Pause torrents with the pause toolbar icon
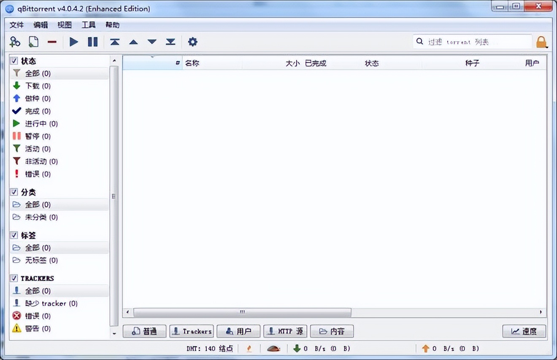This screenshot has width=557, height=360. 92,42
